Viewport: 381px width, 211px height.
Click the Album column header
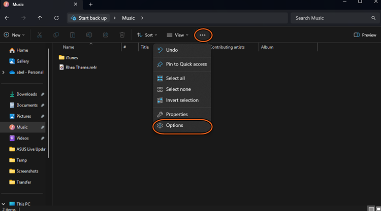(x=267, y=47)
